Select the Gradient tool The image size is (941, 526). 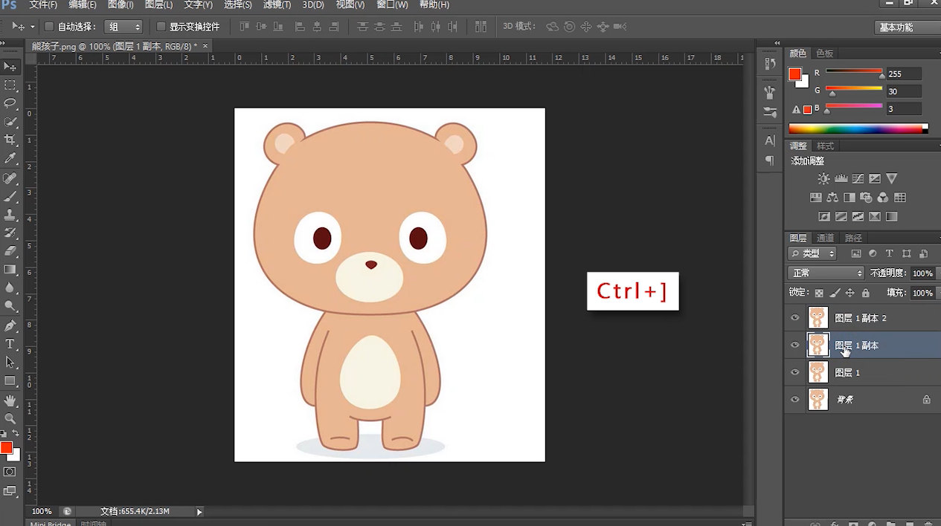10,270
